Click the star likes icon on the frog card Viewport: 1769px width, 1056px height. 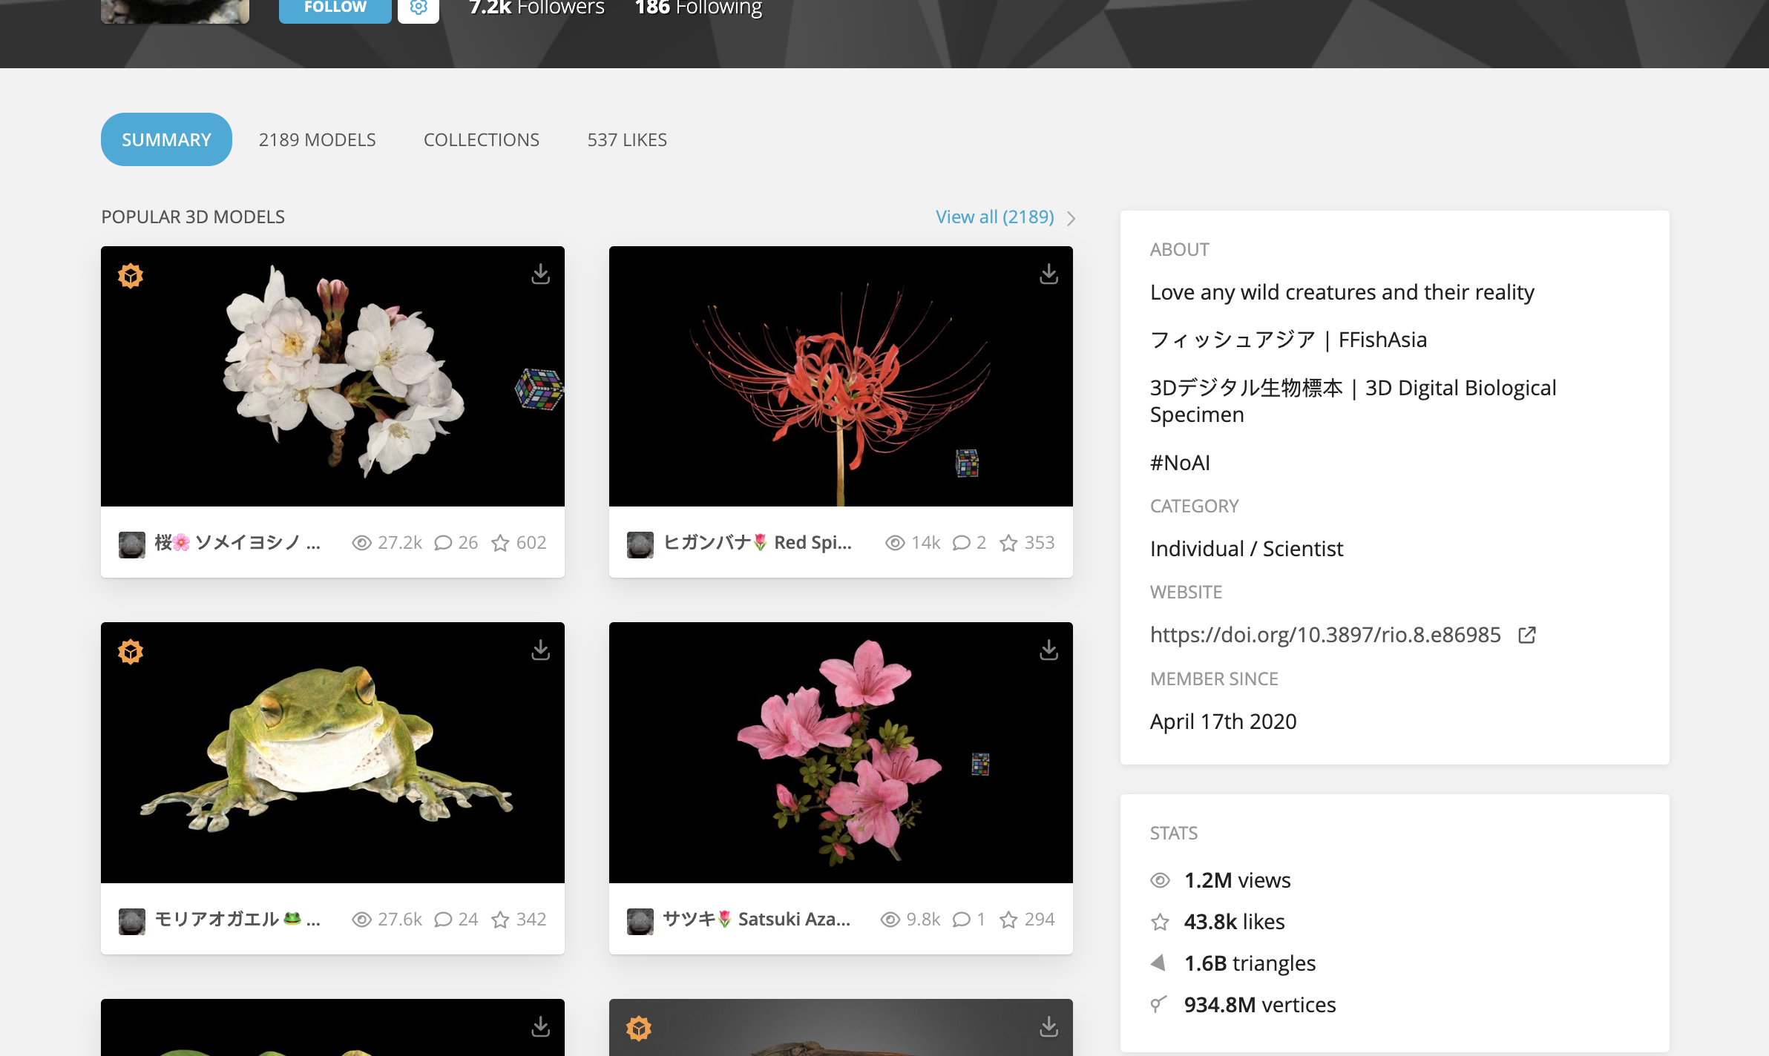[x=501, y=920]
